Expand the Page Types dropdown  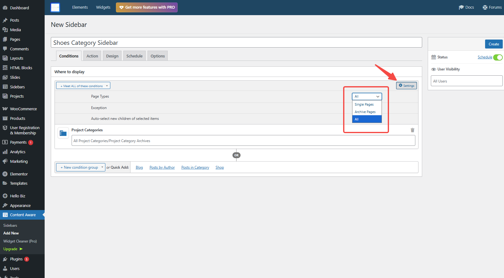coord(367,96)
